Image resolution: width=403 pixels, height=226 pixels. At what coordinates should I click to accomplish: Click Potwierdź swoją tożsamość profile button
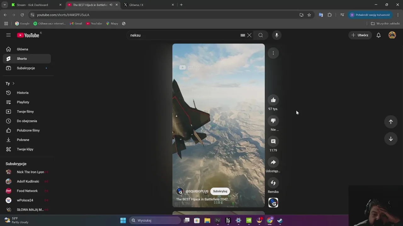pos(370,15)
